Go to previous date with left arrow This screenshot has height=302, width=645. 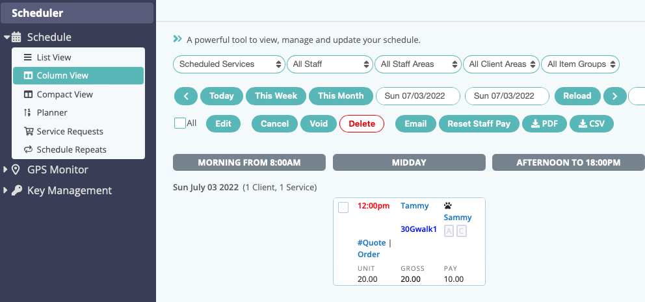[186, 96]
